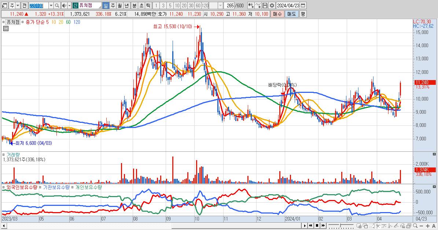
Task: Select the 월 monthly chart tab
Action: [119, 5]
